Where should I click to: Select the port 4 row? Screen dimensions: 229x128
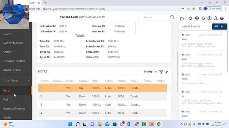point(102,113)
